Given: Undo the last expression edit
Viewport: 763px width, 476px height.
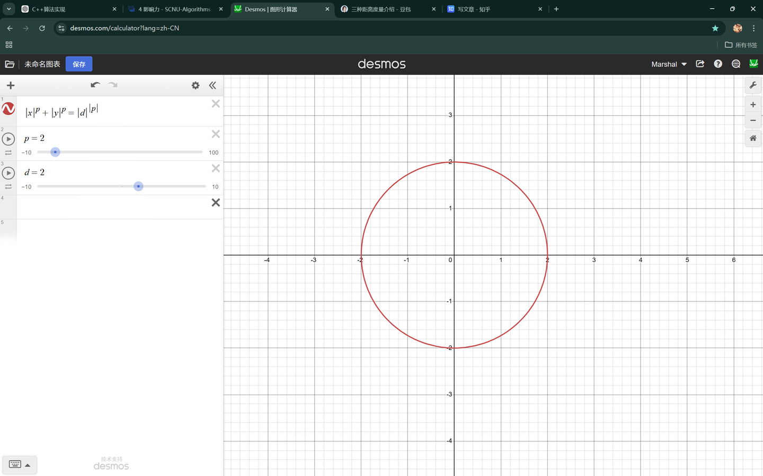Looking at the screenshot, I should tap(95, 85).
